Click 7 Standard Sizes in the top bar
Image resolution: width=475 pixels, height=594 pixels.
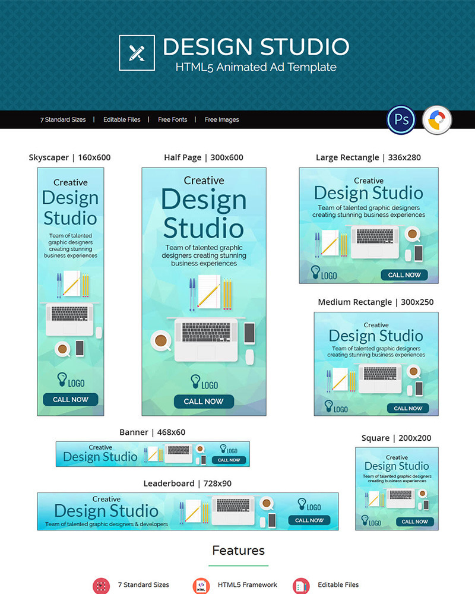click(63, 119)
